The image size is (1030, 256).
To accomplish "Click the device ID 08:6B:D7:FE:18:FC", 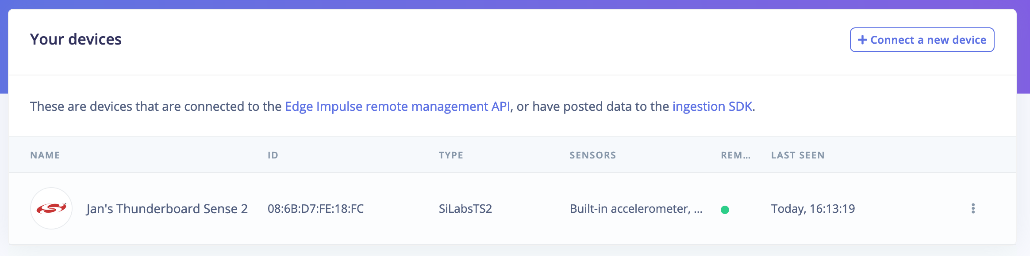I will [x=315, y=209].
